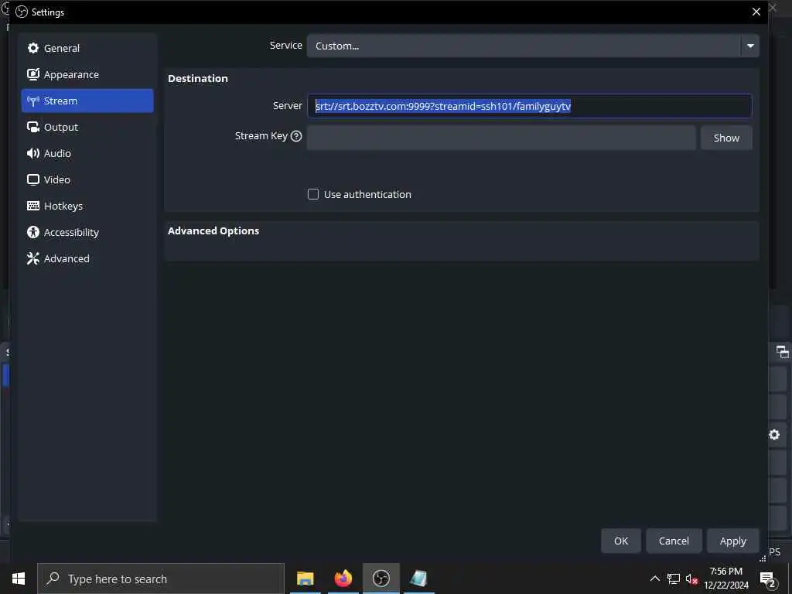Show hidden system tray icons

point(654,579)
